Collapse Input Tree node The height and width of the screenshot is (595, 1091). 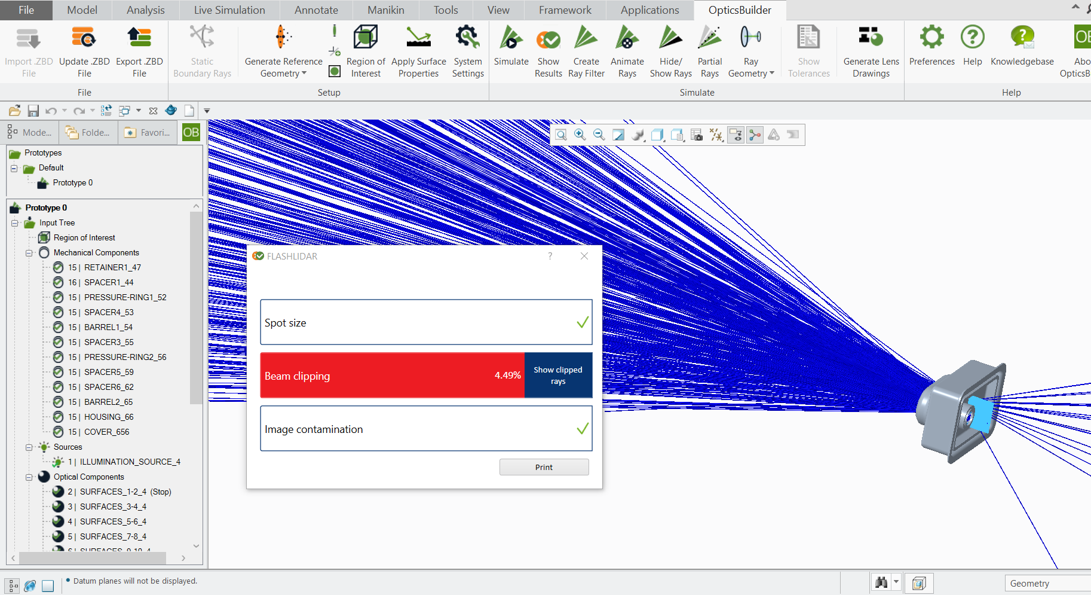click(x=14, y=223)
